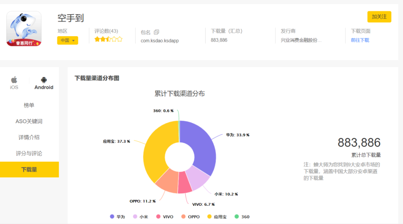Open the 详情介绍 sidebar item
Image resolution: width=403 pixels, height=224 pixels.
point(29,137)
